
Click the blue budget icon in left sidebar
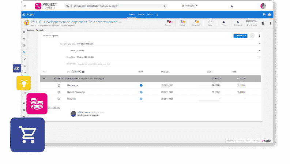(x=24, y=52)
